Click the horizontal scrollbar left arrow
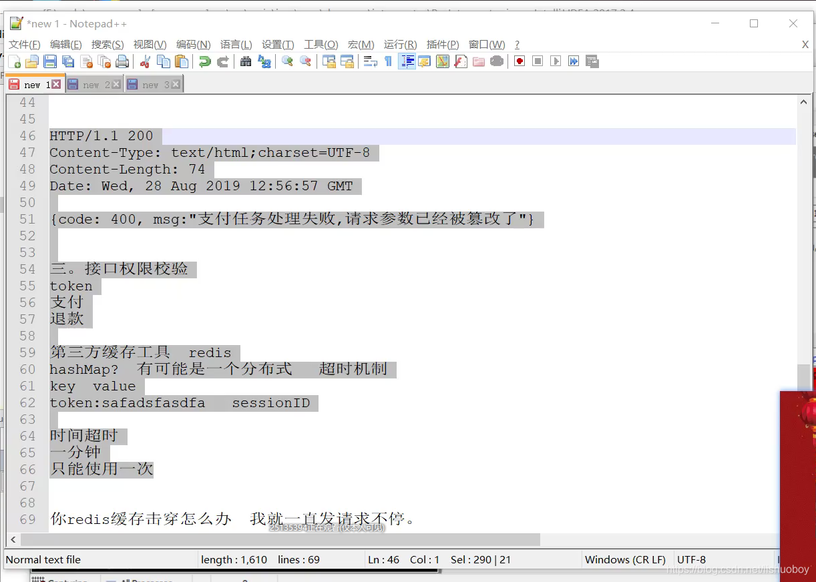 tap(13, 539)
